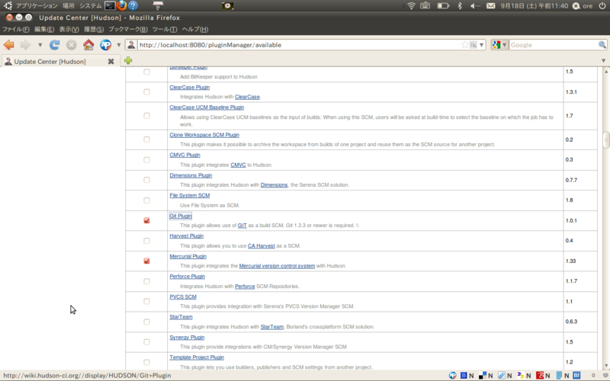Click the Wi-Fi network indicator
The width and height of the screenshot is (610, 381).
(x=411, y=6)
